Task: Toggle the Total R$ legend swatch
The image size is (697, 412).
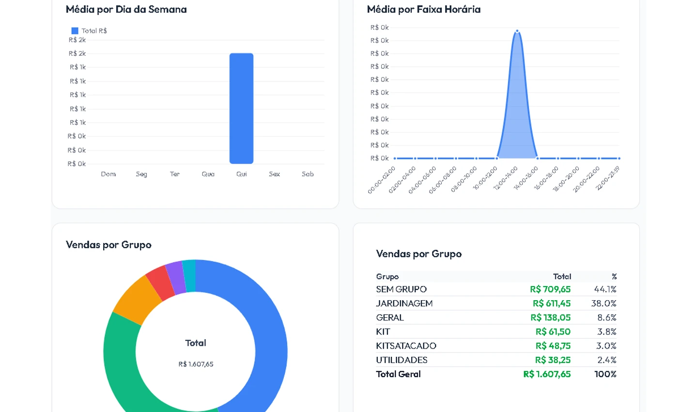Action: [x=75, y=31]
